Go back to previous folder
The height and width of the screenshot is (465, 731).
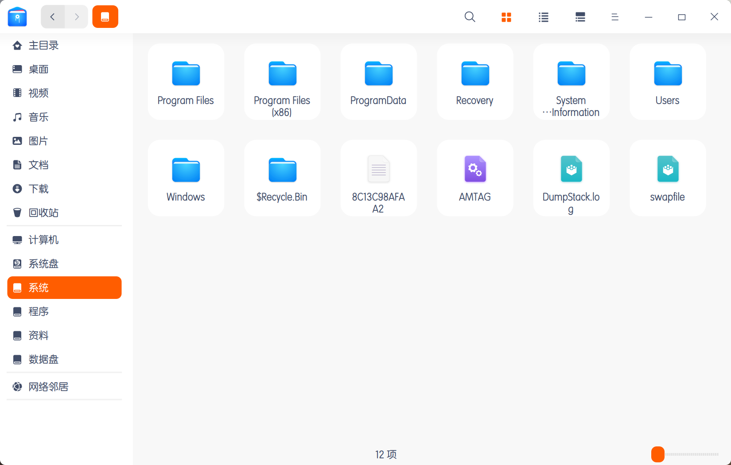coord(53,17)
